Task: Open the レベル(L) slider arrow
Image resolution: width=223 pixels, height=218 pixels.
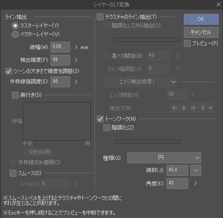Action: click(x=75, y=184)
